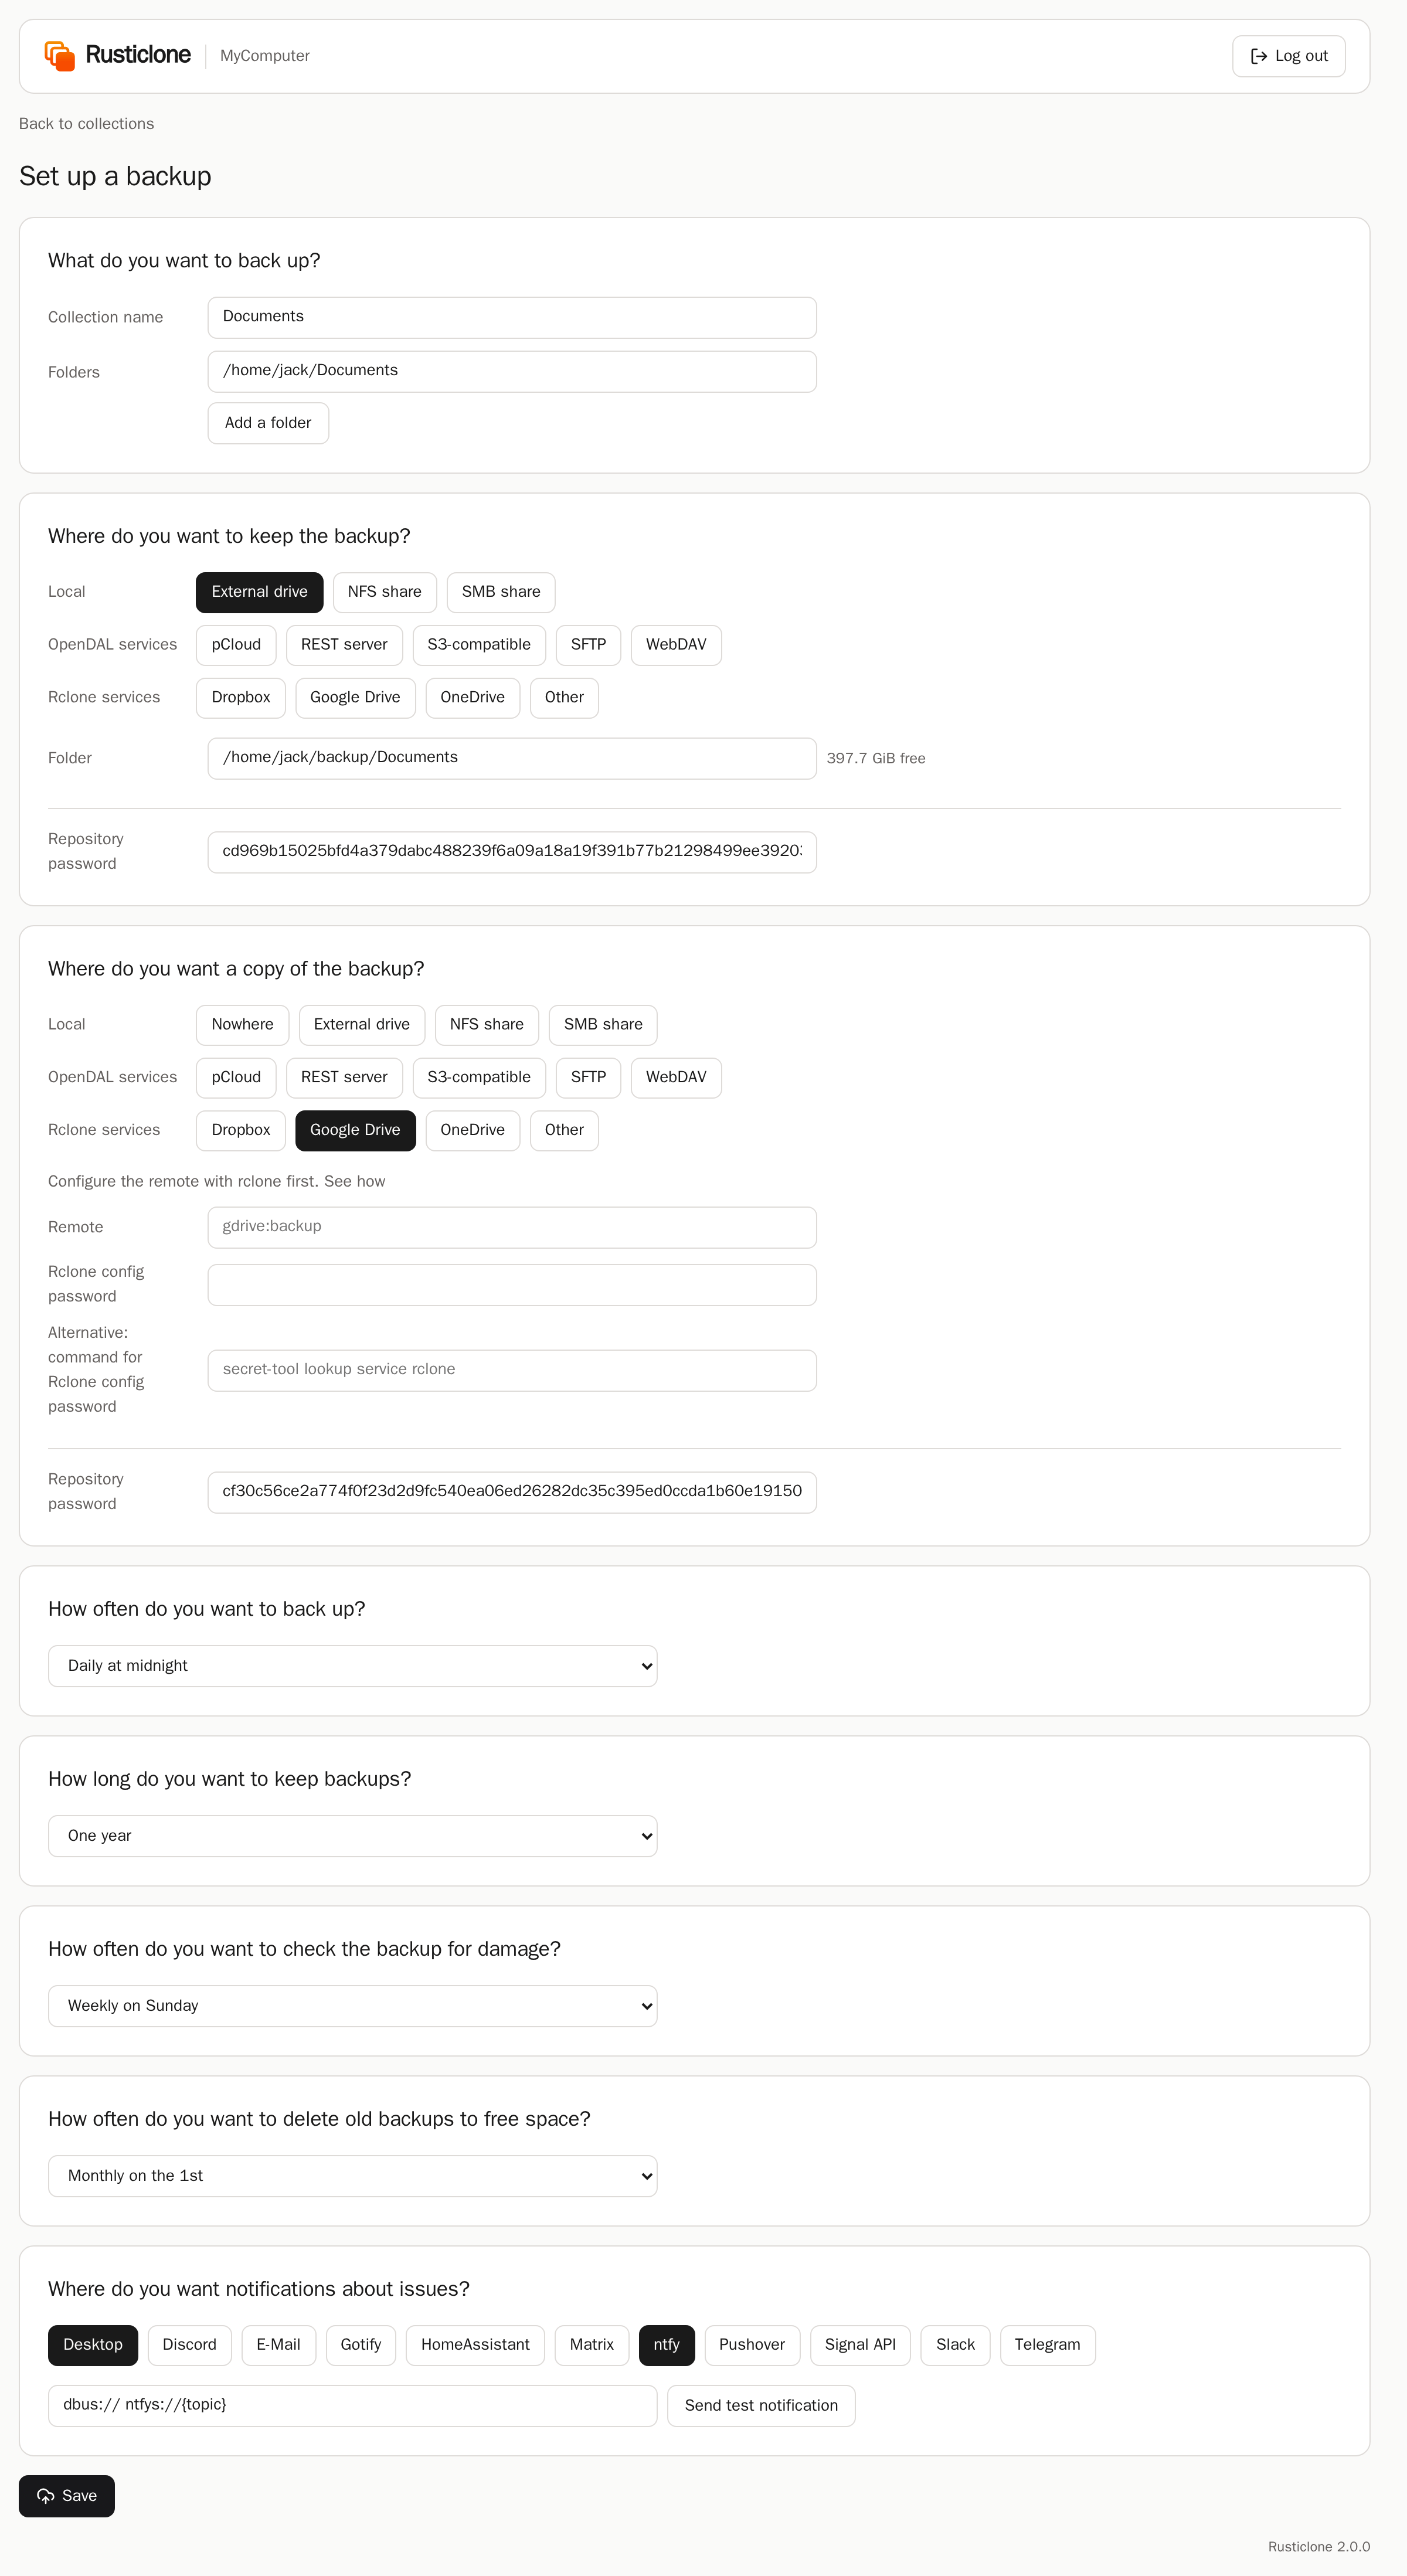Open the Weekly on Sunday dropdown
The width and height of the screenshot is (1407, 2576).
352,2006
